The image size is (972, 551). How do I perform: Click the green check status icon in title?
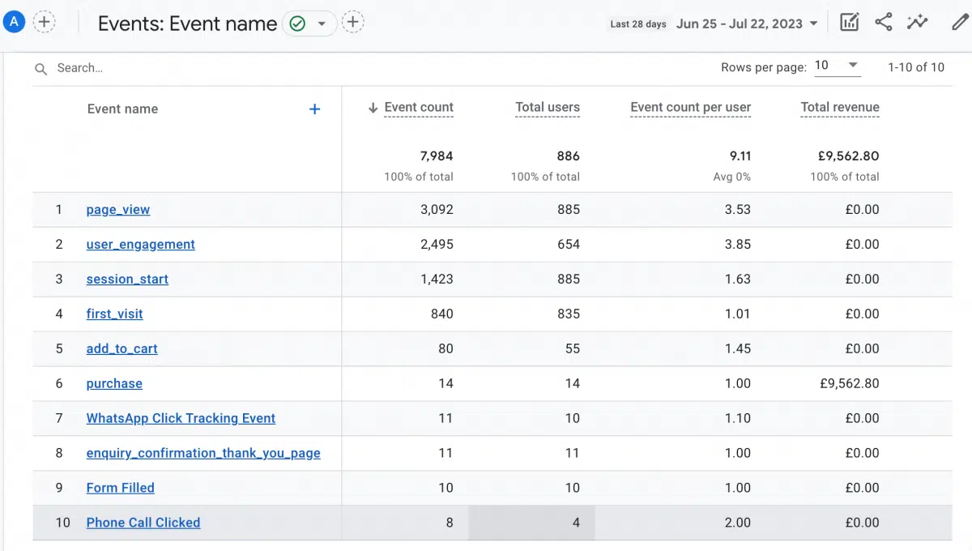click(297, 23)
